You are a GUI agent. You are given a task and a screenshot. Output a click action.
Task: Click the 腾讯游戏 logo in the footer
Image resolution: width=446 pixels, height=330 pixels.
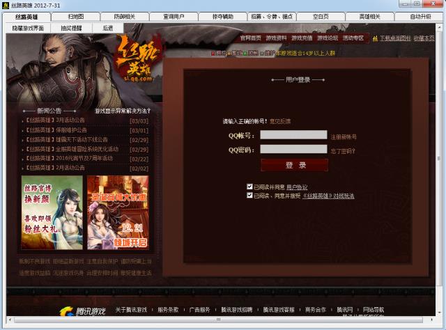click(x=82, y=311)
